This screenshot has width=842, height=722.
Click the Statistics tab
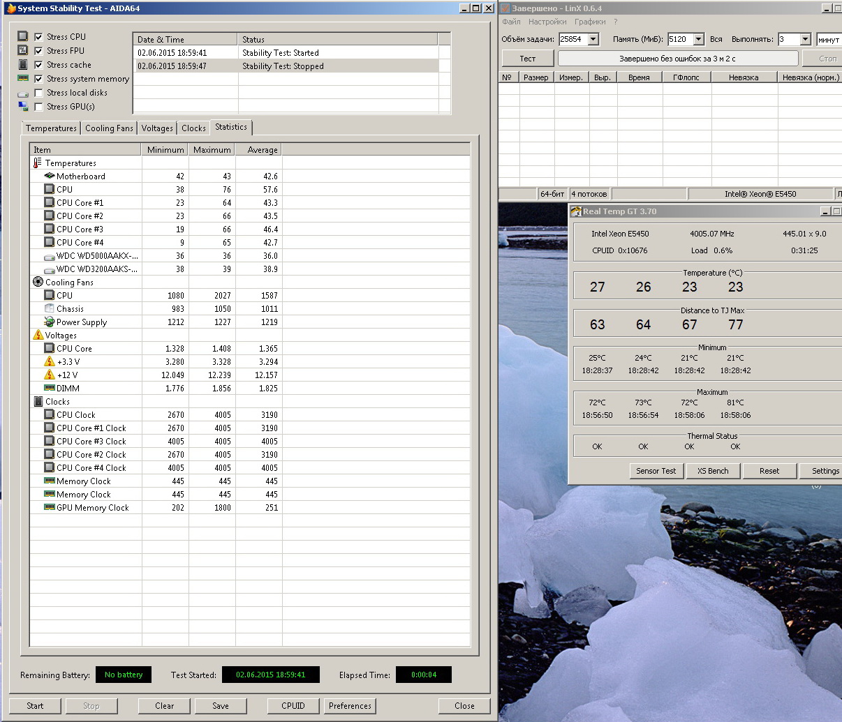[x=231, y=127]
